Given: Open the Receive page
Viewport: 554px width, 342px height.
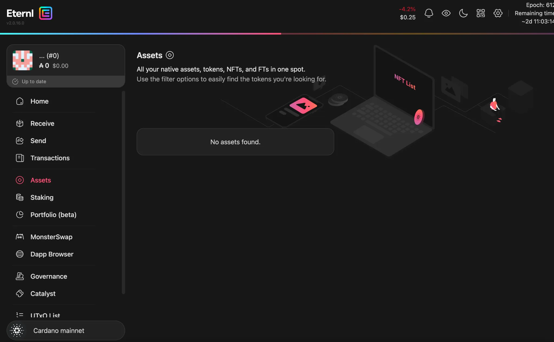Looking at the screenshot, I should coord(42,123).
